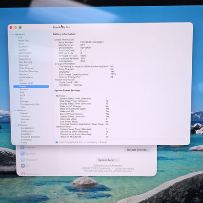Click the Wallpaper icon in settings sidebar
Screen dimensions: 203x203
22,160
